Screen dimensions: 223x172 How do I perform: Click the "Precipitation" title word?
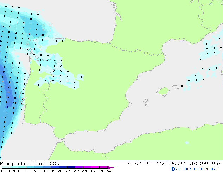coord(15,164)
